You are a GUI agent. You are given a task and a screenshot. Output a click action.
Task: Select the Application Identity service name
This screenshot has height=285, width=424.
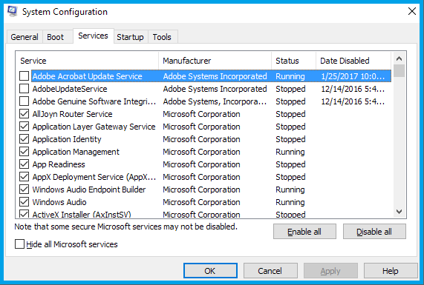pos(67,139)
